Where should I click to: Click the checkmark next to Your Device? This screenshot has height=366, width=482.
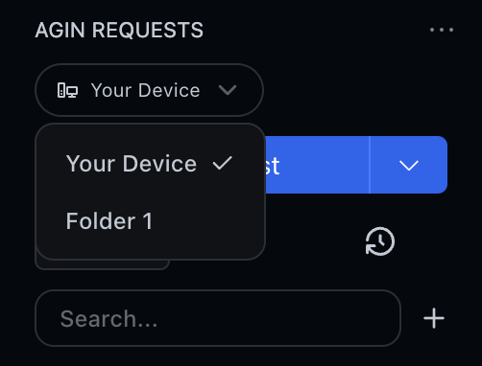pos(222,163)
